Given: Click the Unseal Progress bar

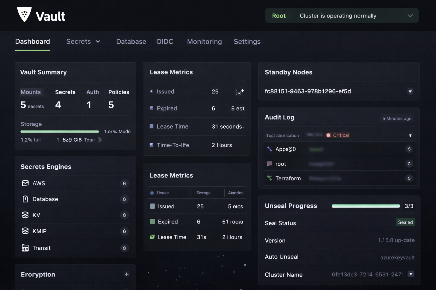Looking at the screenshot, I should pyautogui.click(x=366, y=206).
